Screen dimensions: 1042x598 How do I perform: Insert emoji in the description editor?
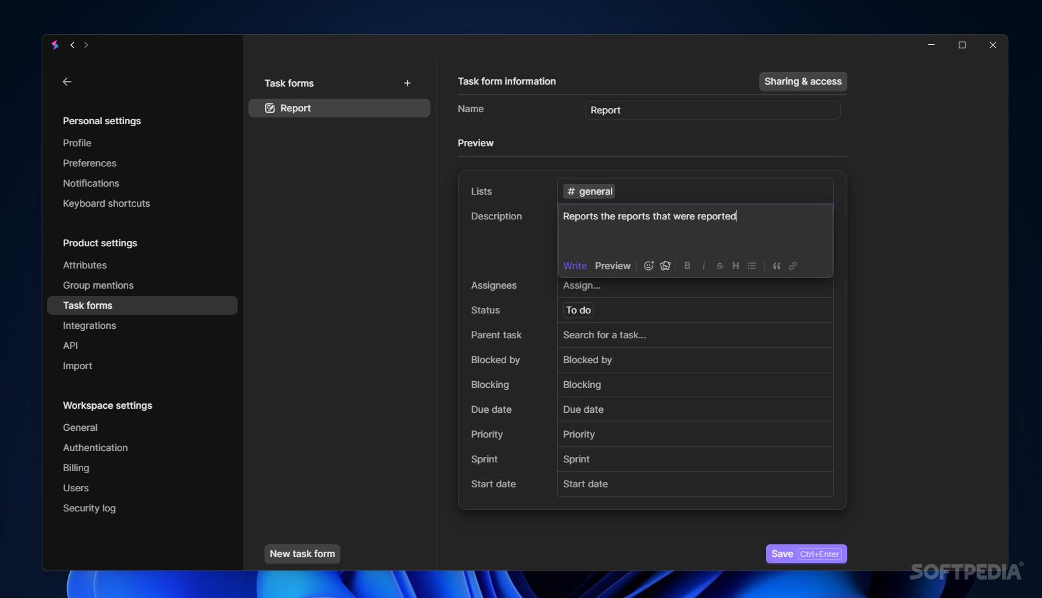(649, 266)
